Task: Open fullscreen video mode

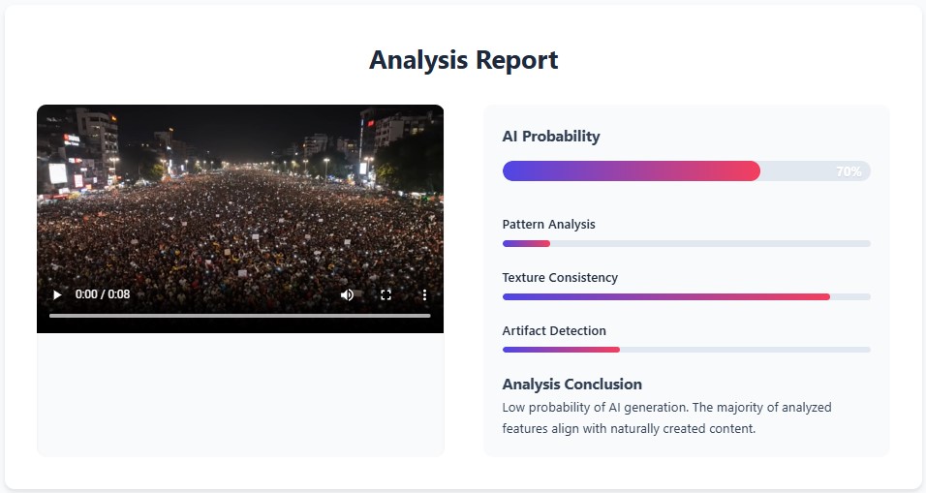Action: point(386,294)
